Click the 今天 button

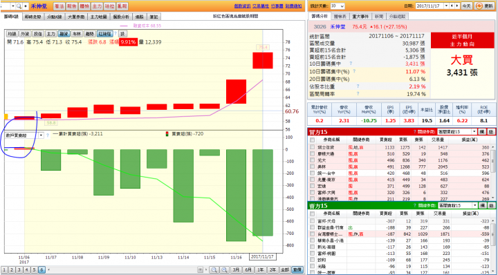click(x=467, y=6)
